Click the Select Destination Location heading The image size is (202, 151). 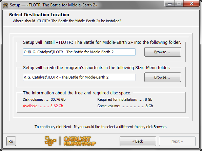[39, 14]
